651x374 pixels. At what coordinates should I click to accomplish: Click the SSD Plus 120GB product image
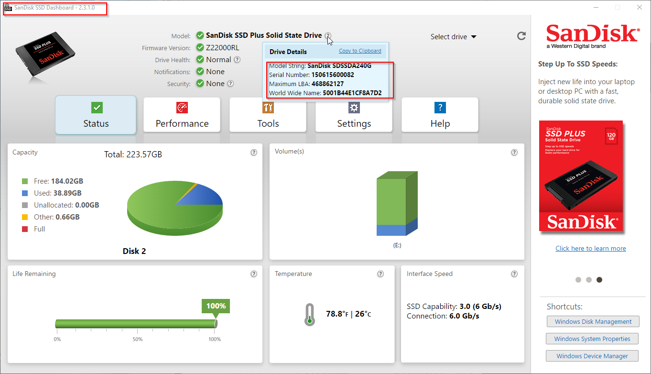pyautogui.click(x=581, y=176)
